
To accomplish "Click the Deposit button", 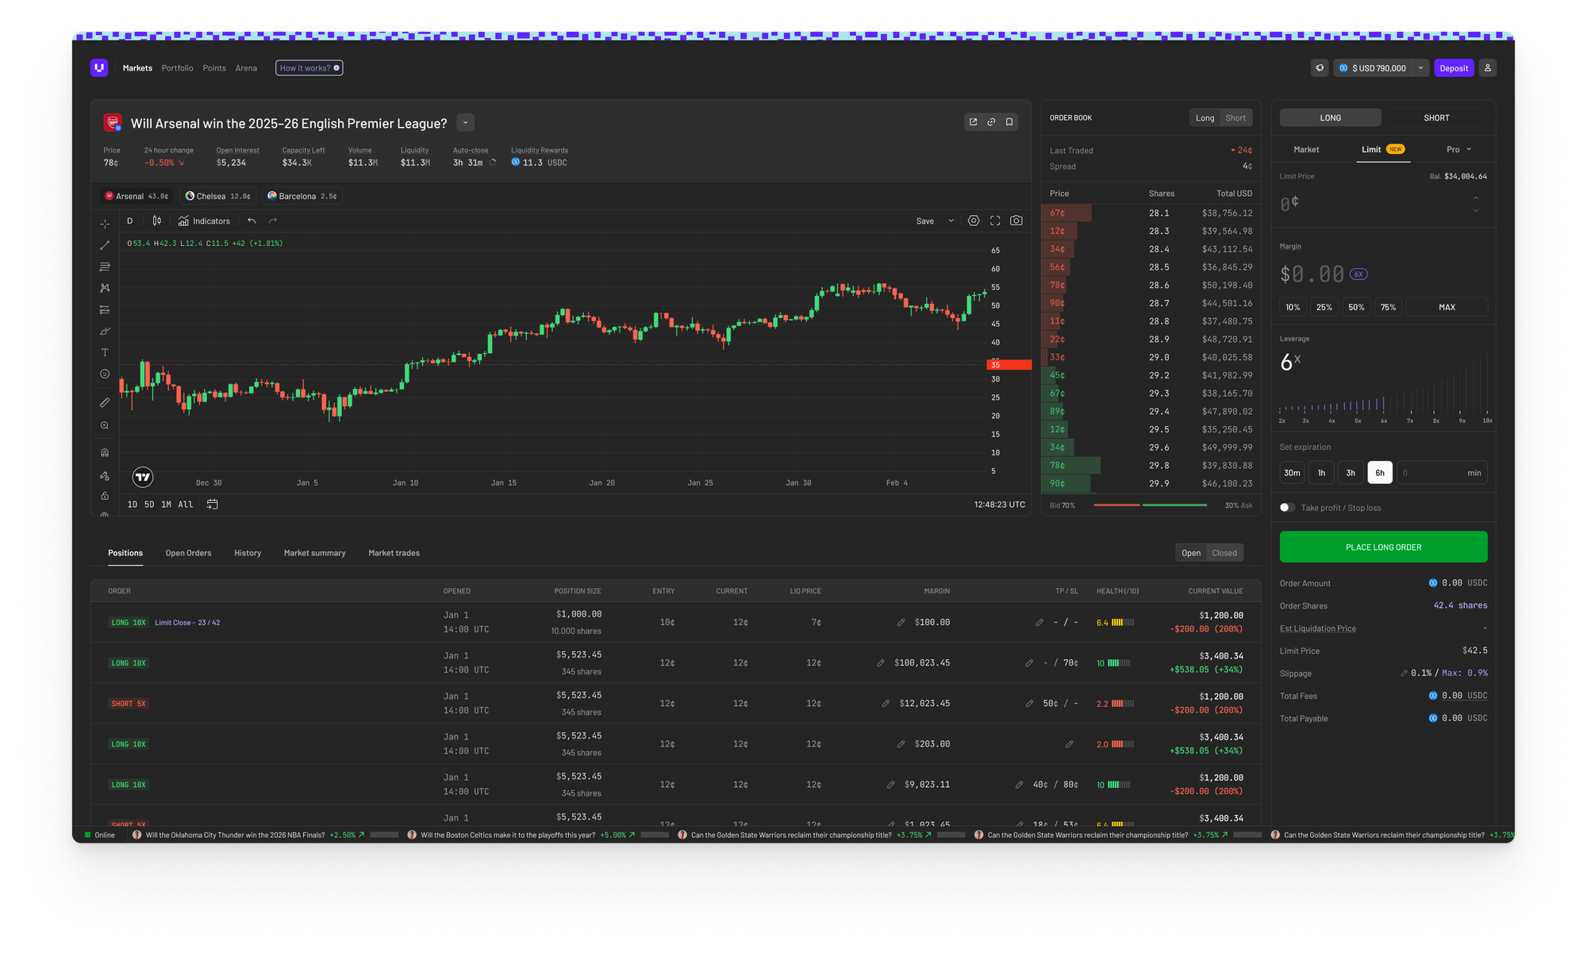I will click(1454, 68).
